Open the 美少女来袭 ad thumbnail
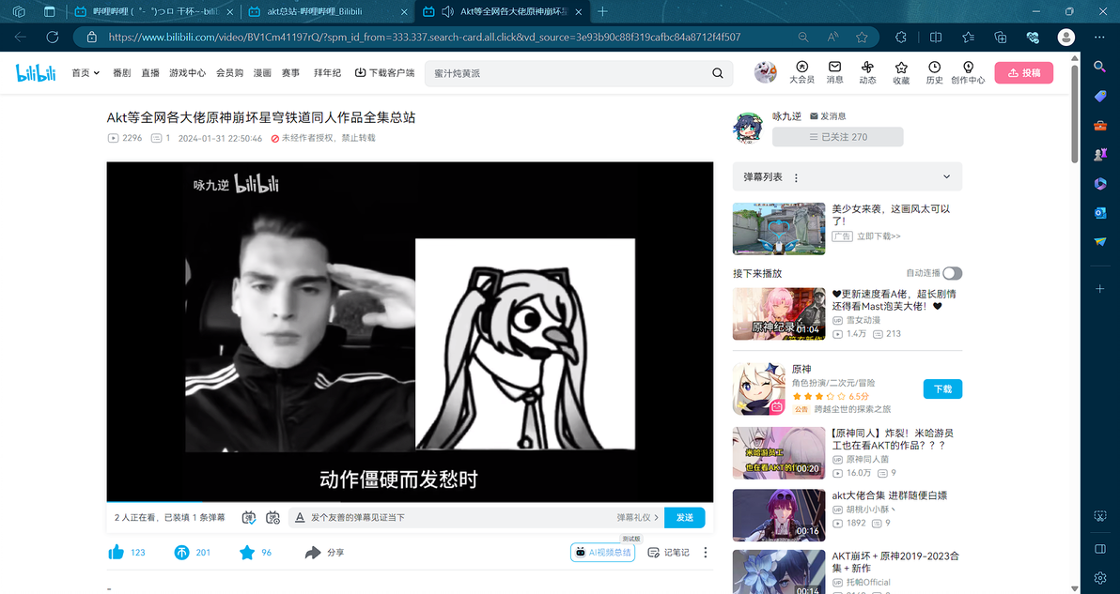Viewport: 1120px width, 594px height. tap(779, 229)
